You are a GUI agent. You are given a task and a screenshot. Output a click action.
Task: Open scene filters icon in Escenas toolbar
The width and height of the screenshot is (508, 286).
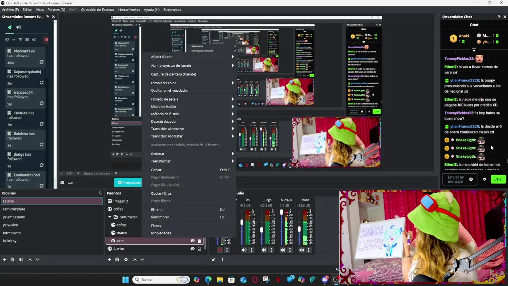coord(21,259)
